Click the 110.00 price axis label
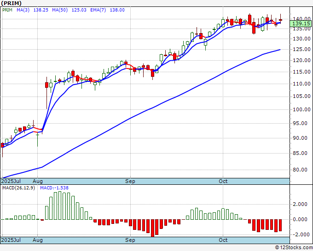This screenshot has width=313, height=251. coord(301,84)
